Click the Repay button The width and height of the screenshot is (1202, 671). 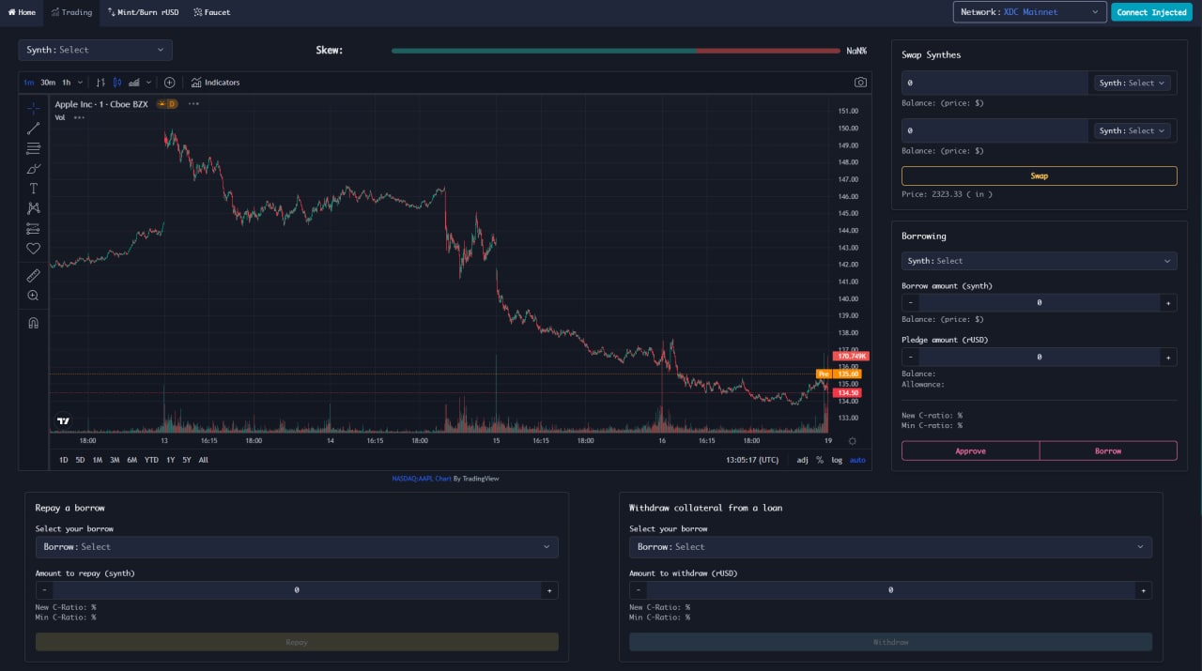297,642
